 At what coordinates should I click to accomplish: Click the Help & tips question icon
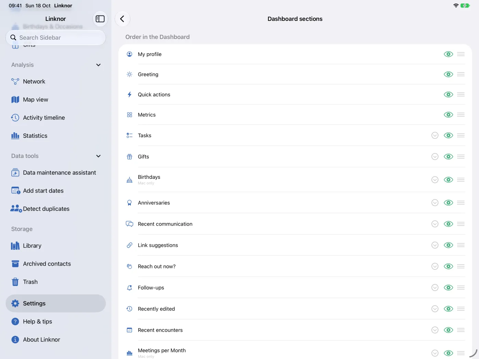pyautogui.click(x=15, y=321)
